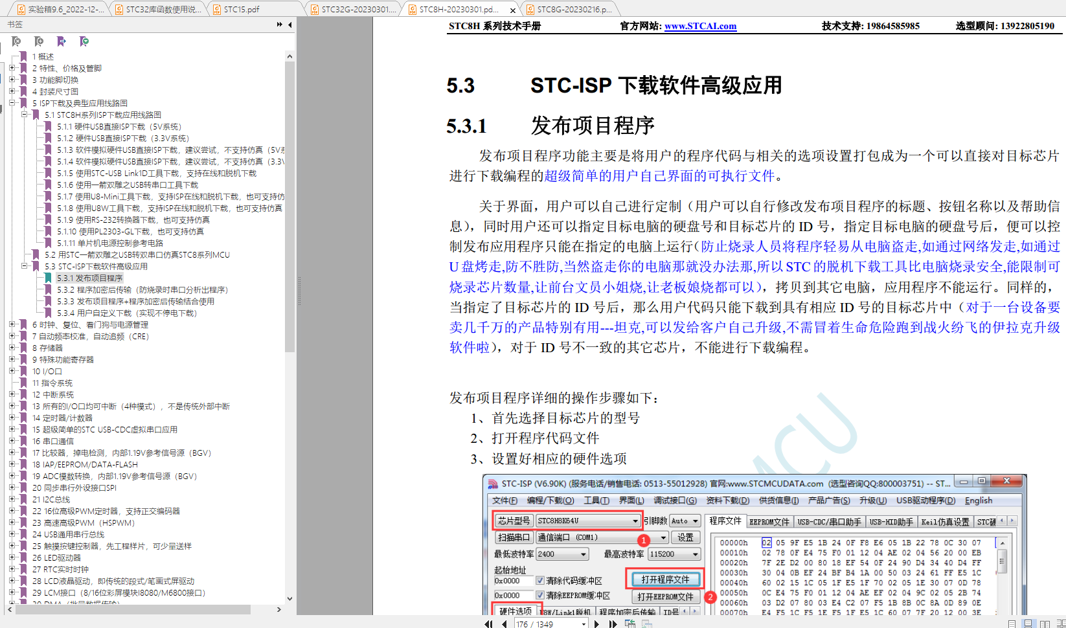Open bookmark 27 RTC实时时钟
The width and height of the screenshot is (1066, 628).
coord(60,569)
